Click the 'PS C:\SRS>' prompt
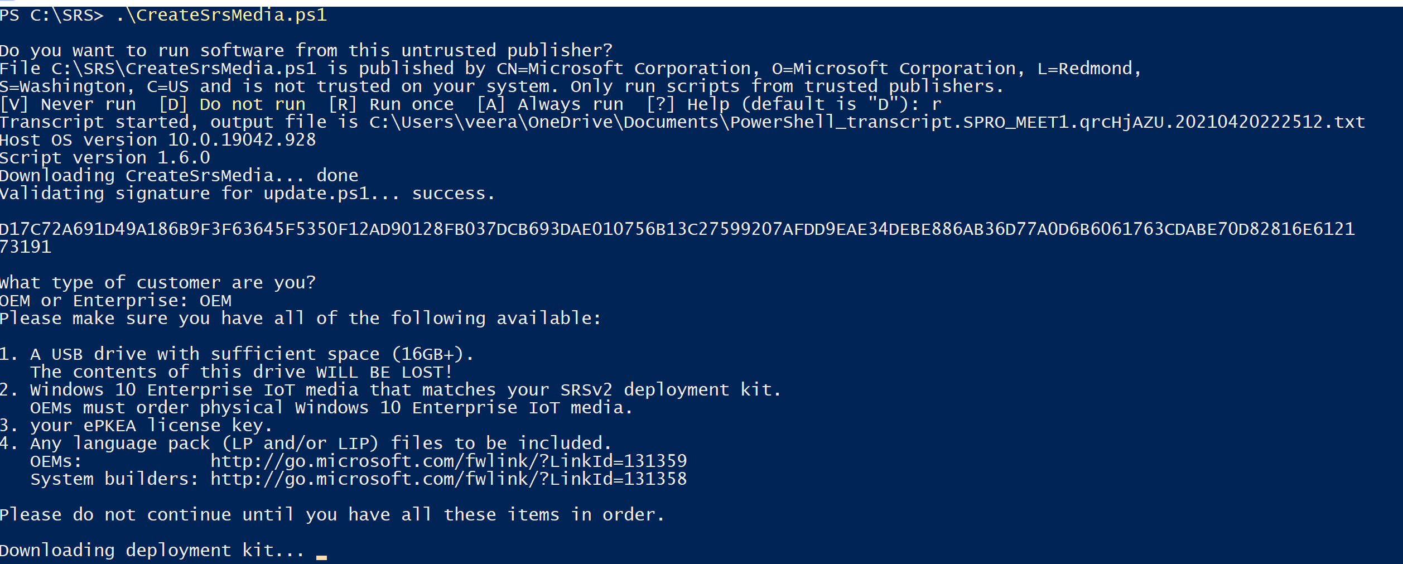This screenshot has height=564, width=1403. [x=51, y=15]
